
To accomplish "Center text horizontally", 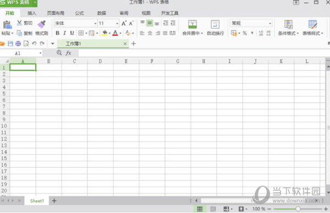I will 150,33.
